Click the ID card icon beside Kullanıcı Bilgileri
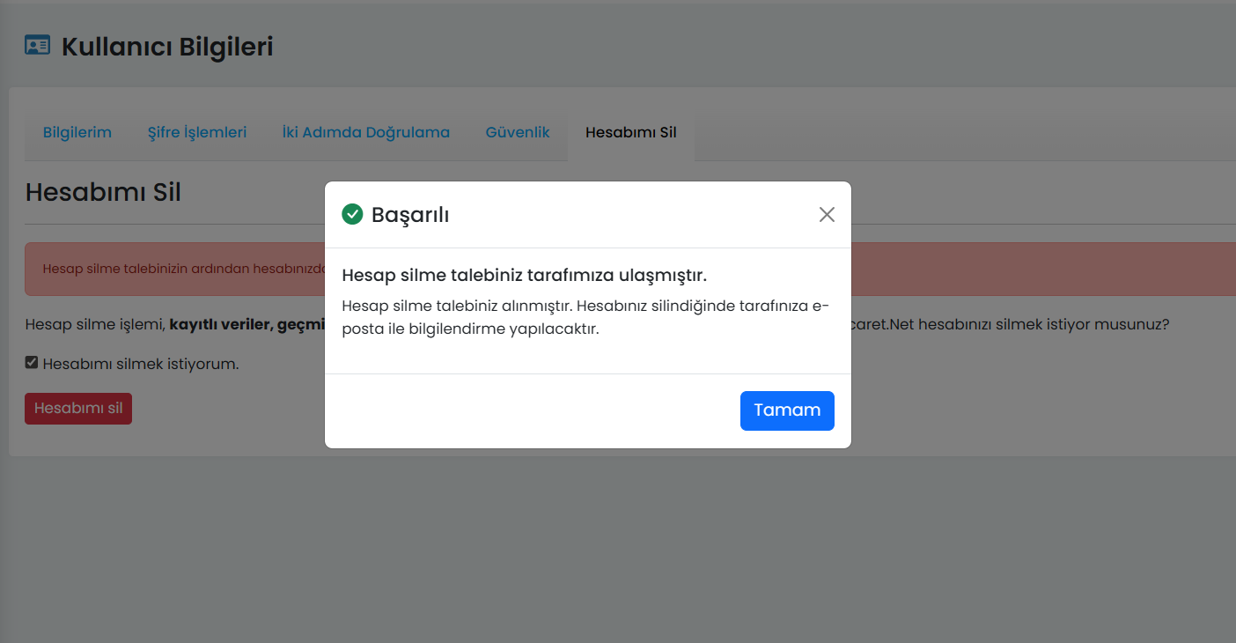The image size is (1236, 643). coord(37,46)
